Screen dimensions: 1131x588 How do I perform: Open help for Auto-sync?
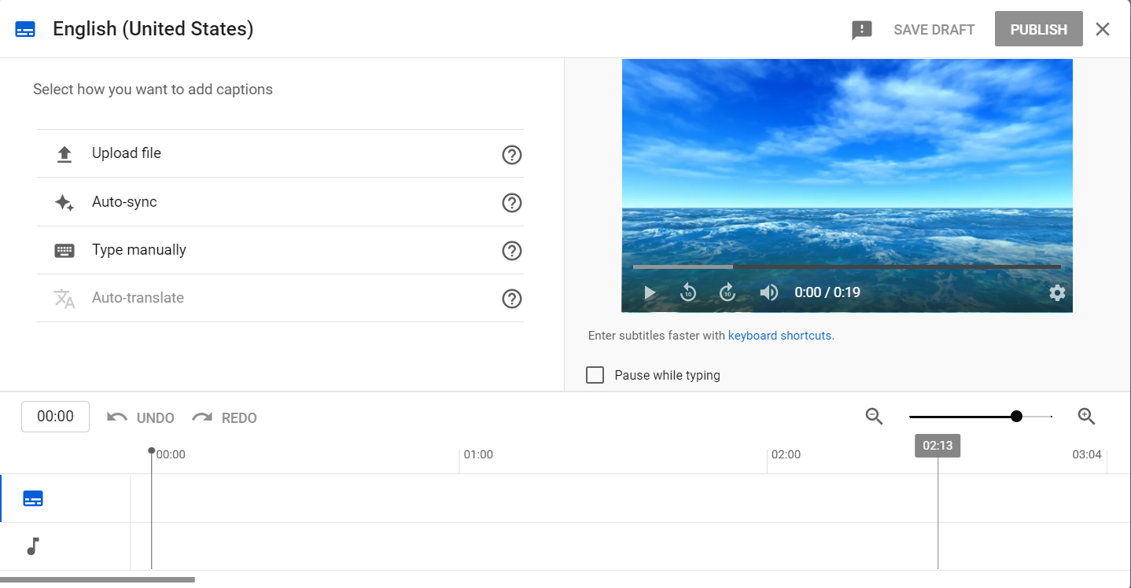click(x=512, y=203)
